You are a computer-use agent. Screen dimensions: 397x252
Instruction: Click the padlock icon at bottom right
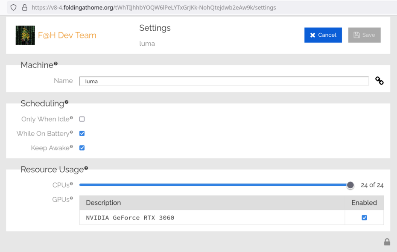pyautogui.click(x=387, y=242)
